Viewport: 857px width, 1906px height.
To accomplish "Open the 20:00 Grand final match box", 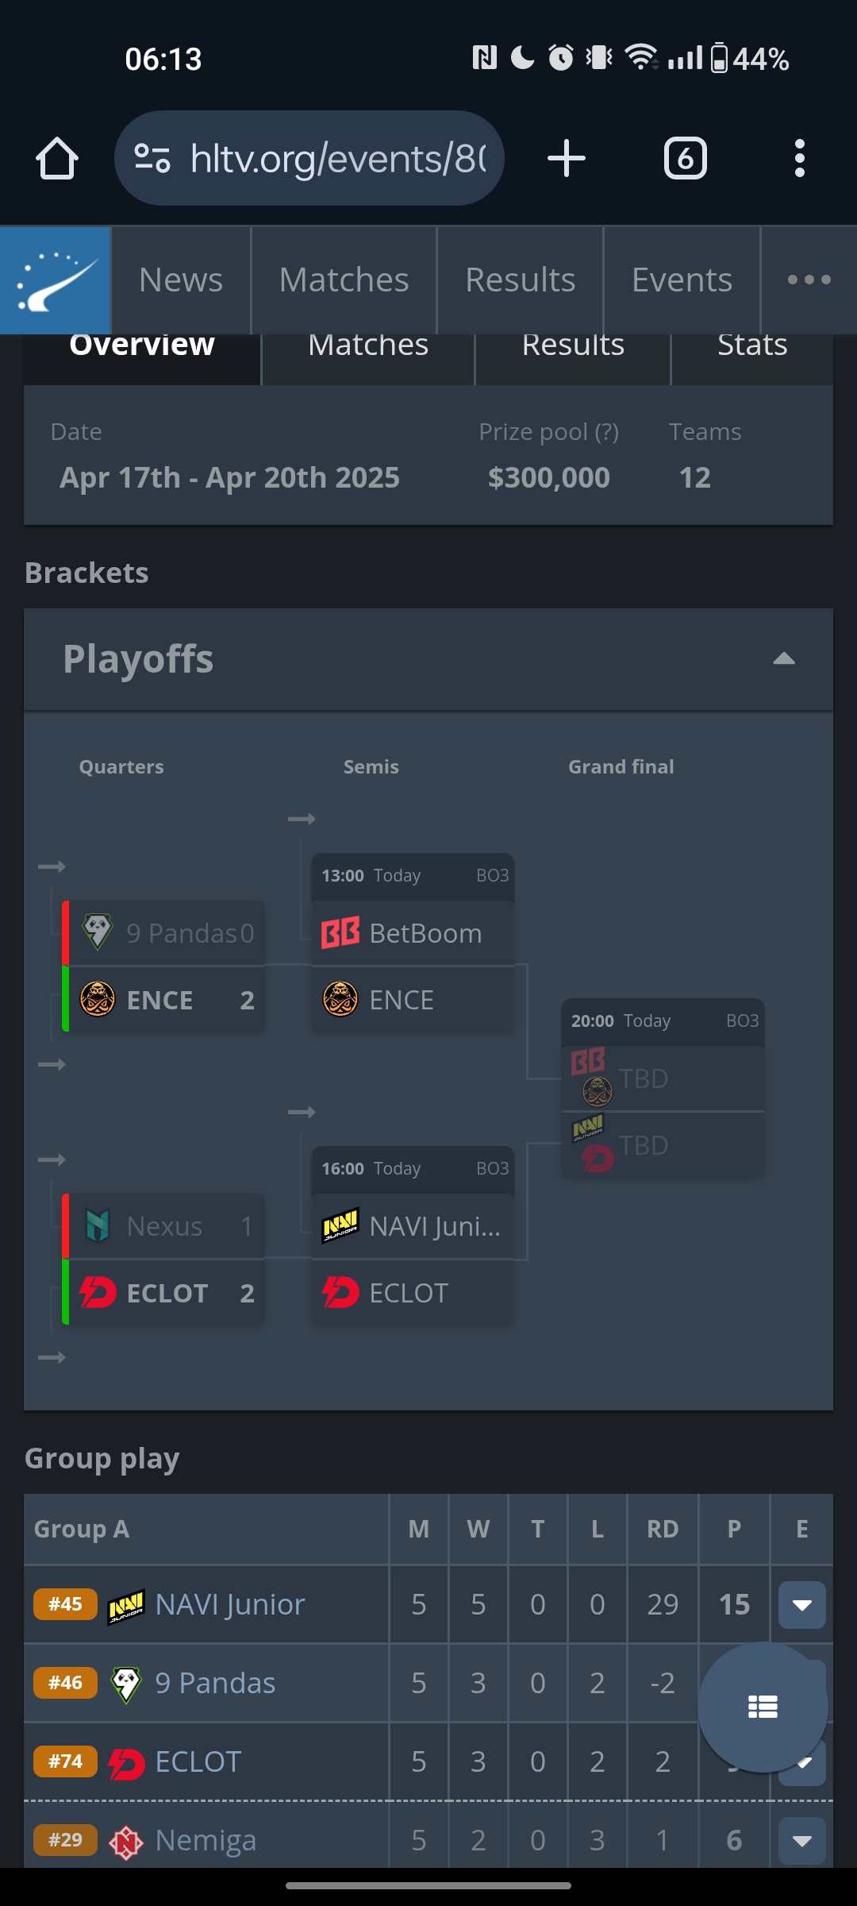I will tap(663, 1088).
